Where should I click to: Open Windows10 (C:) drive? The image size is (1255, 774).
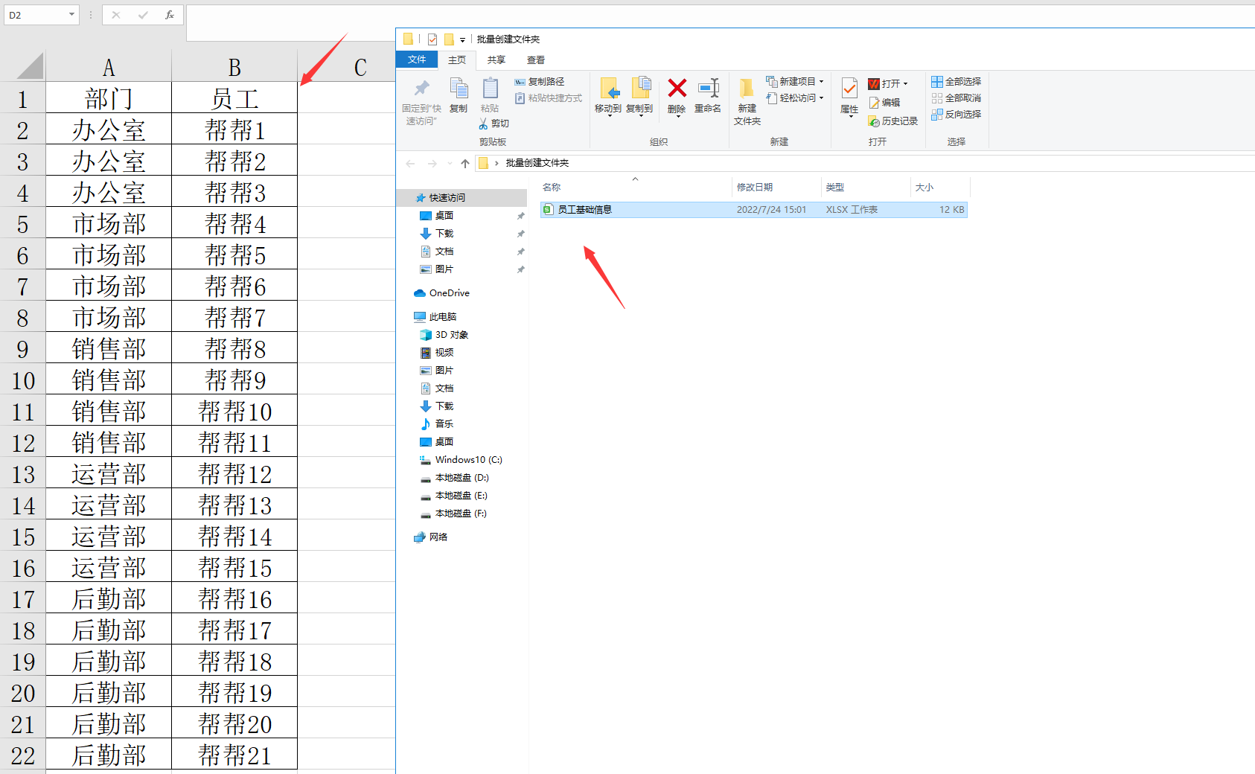[462, 460]
